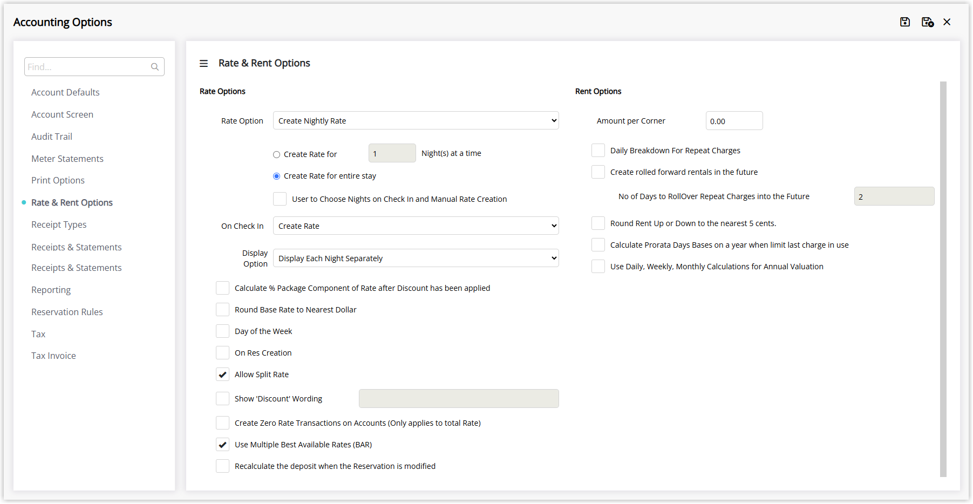The image size is (973, 504).
Task: Tick Create rolled forward rentals in the future
Action: pos(598,172)
